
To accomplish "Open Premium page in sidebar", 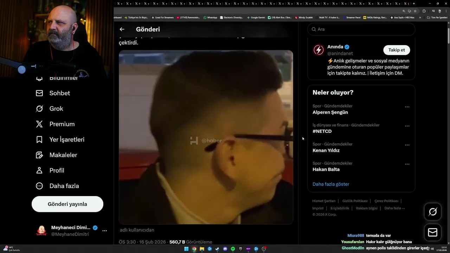I will [56, 124].
